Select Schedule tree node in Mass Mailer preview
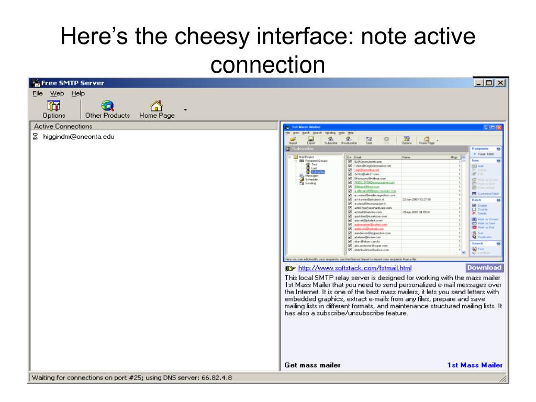The image size is (536, 402). (x=311, y=180)
